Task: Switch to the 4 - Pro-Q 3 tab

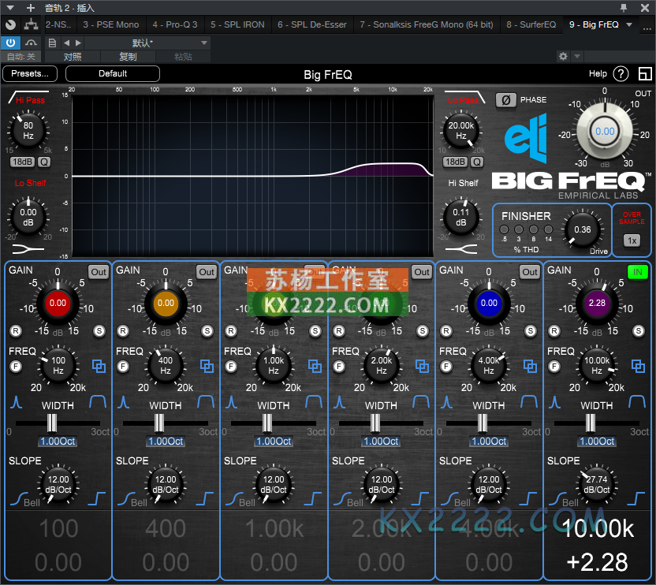Action: click(x=175, y=24)
